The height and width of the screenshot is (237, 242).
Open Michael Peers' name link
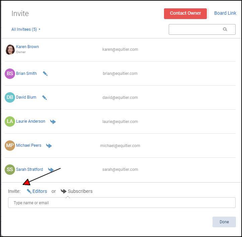tap(29, 145)
